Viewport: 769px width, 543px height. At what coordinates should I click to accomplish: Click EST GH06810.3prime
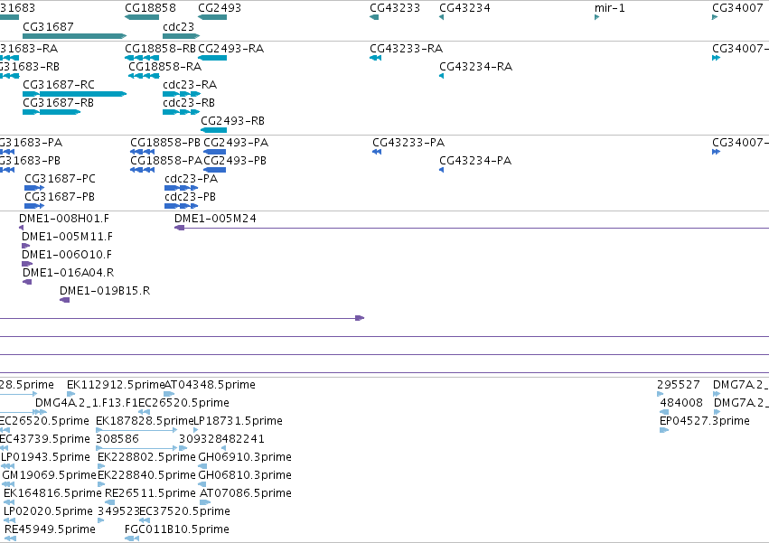click(x=245, y=476)
